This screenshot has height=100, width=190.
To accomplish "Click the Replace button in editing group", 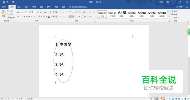I will point(174,14).
